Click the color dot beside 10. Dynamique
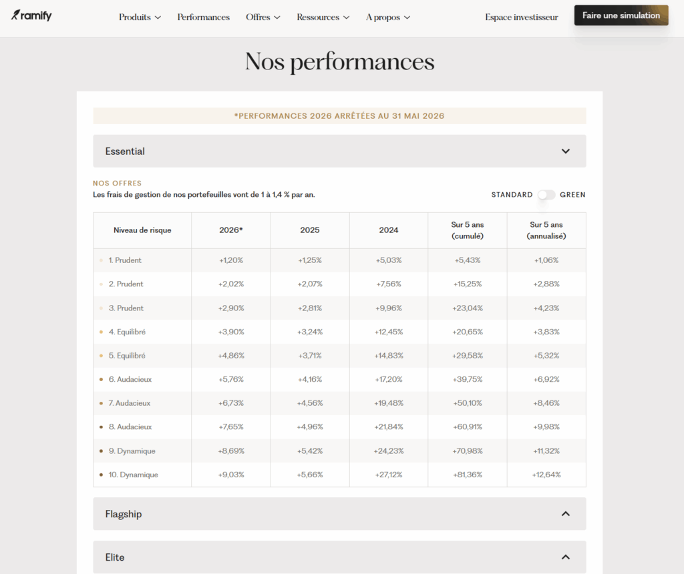684x574 pixels. coord(102,475)
